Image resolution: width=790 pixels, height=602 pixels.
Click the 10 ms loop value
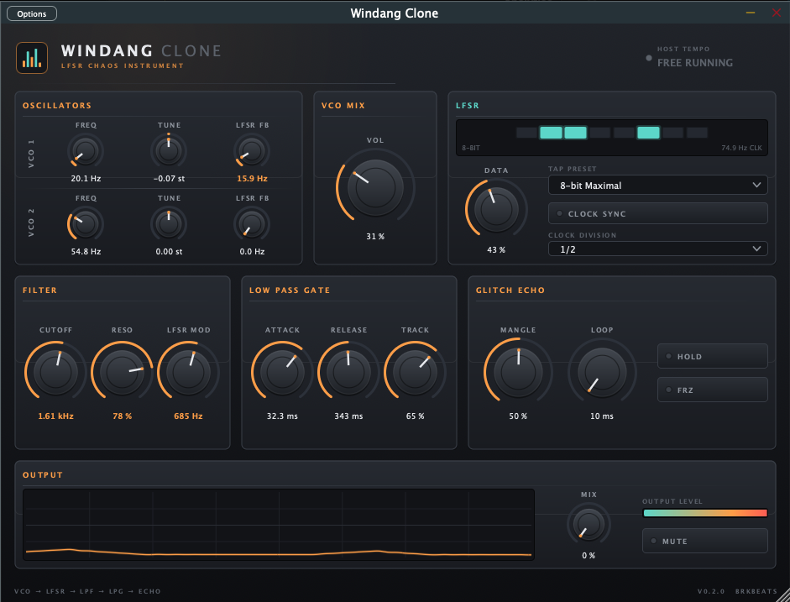click(x=602, y=416)
